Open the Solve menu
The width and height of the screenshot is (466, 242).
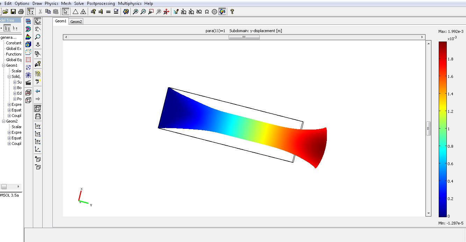pos(79,3)
